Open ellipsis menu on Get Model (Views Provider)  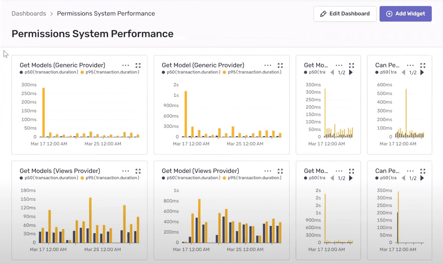click(268, 171)
